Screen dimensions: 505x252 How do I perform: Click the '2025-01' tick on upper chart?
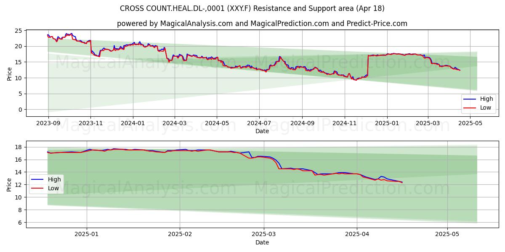pos(386,123)
